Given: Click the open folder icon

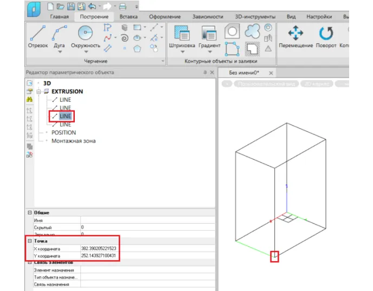Looking at the screenshot, I should 60,7.
